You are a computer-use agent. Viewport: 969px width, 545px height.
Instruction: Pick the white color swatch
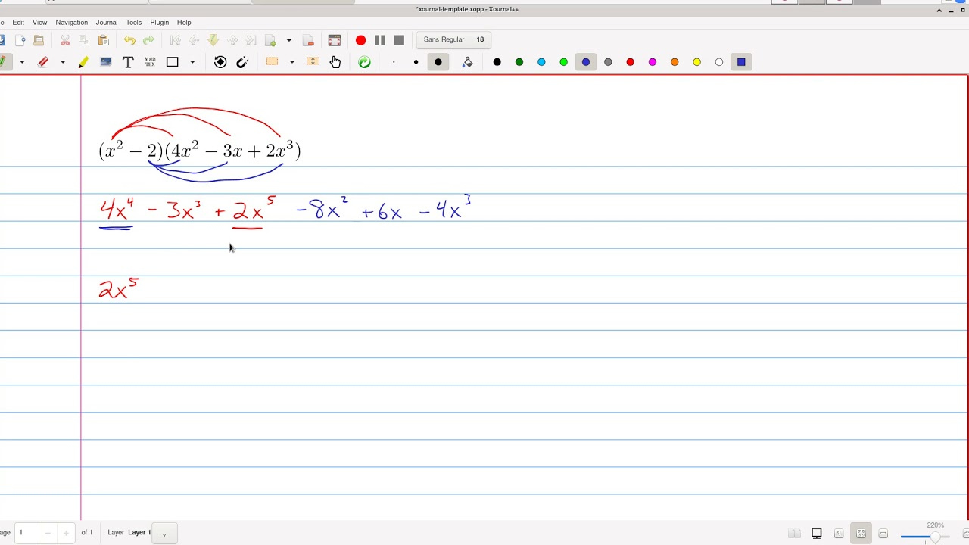(719, 62)
